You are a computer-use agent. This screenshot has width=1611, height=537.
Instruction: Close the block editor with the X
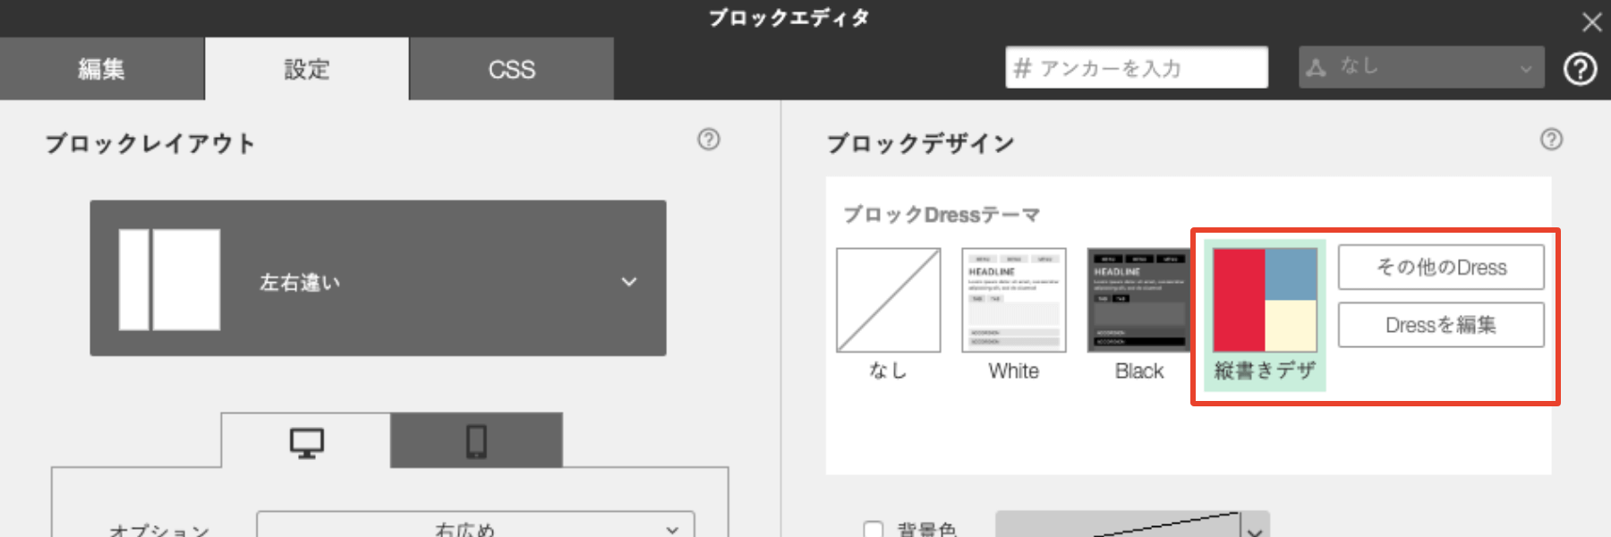(x=1591, y=22)
